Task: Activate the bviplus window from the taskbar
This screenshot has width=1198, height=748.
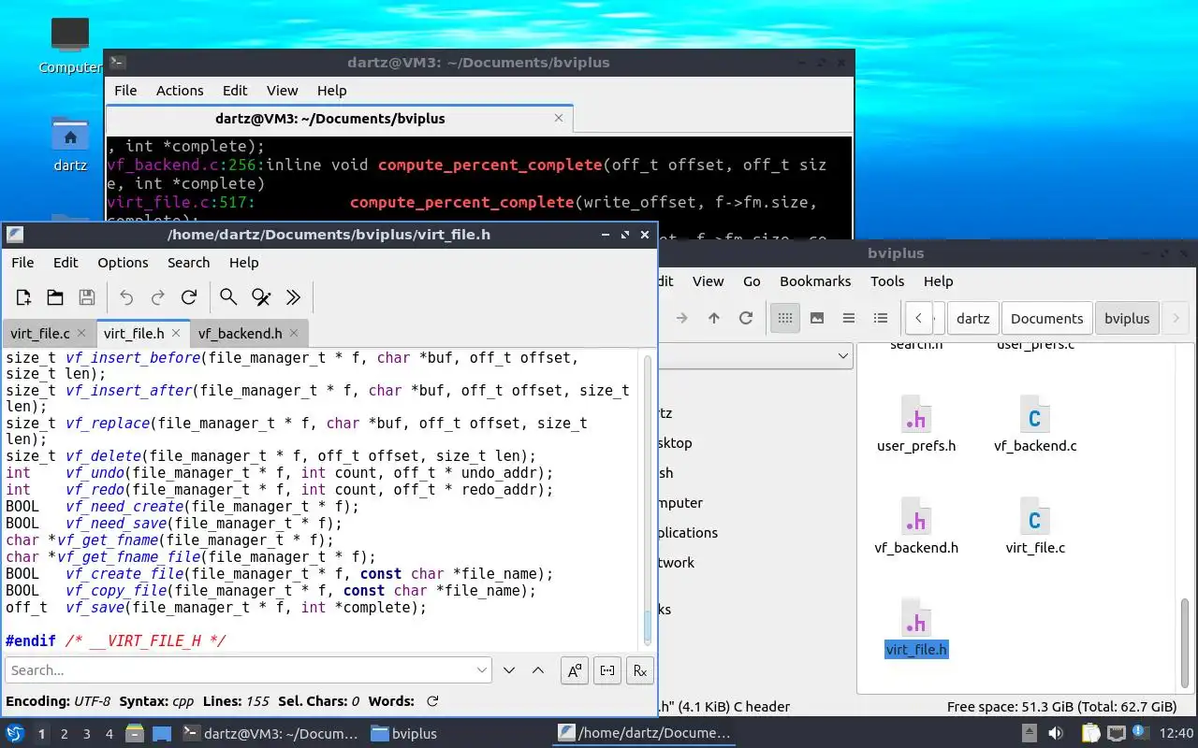Action: click(x=404, y=734)
